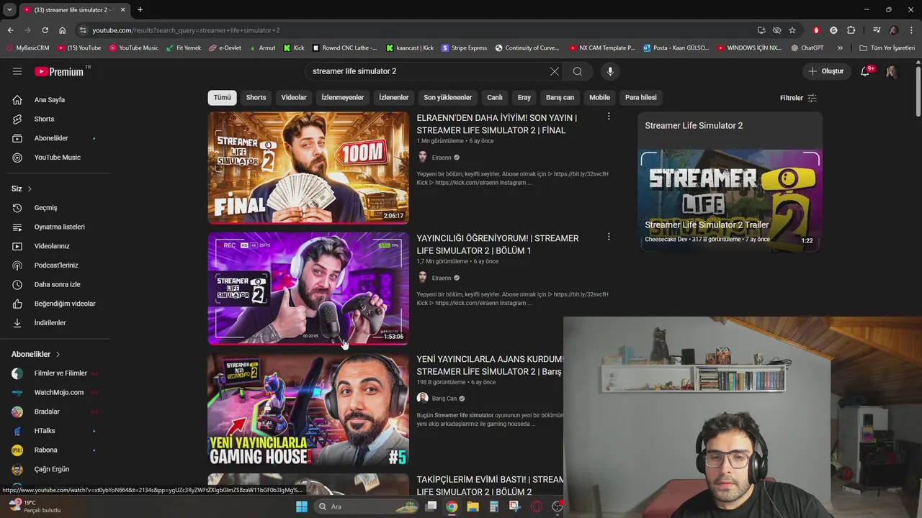The width and height of the screenshot is (922, 518).
Task: Select the Para hilesi filter chip
Action: [641, 97]
